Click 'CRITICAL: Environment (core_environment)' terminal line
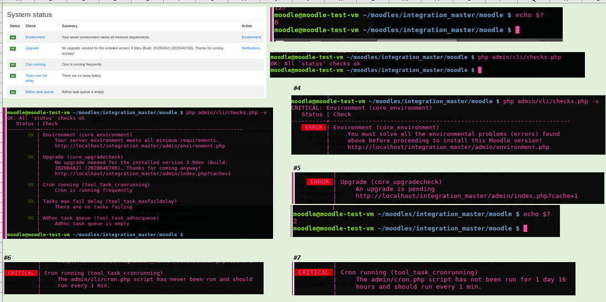 362,108
